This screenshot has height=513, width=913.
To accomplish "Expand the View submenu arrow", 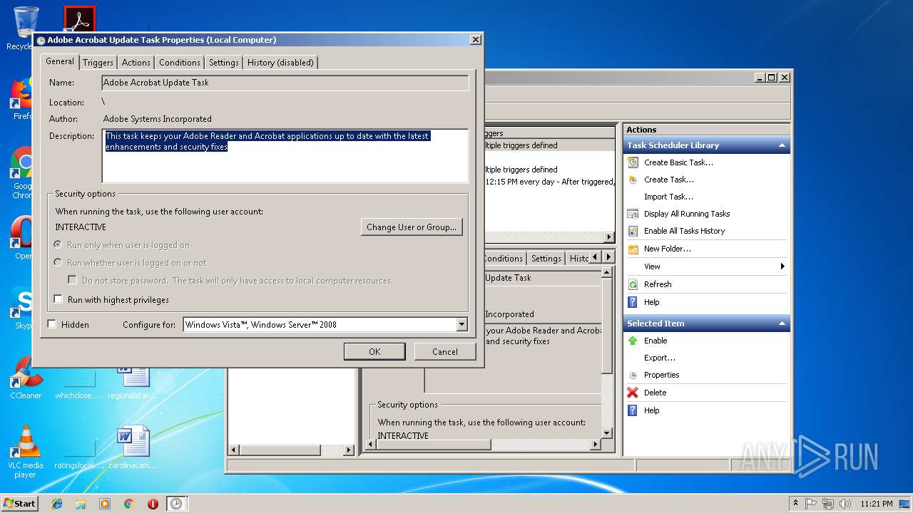I will point(782,266).
